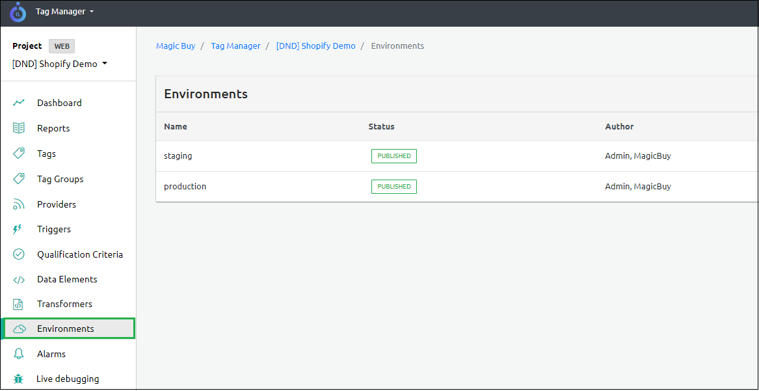Click the Dashboard chart icon in sidebar
759x391 pixels.
[x=19, y=103]
